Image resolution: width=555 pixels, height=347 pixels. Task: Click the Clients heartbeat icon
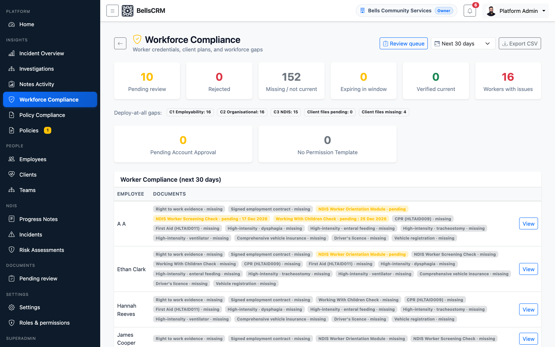coord(12,174)
